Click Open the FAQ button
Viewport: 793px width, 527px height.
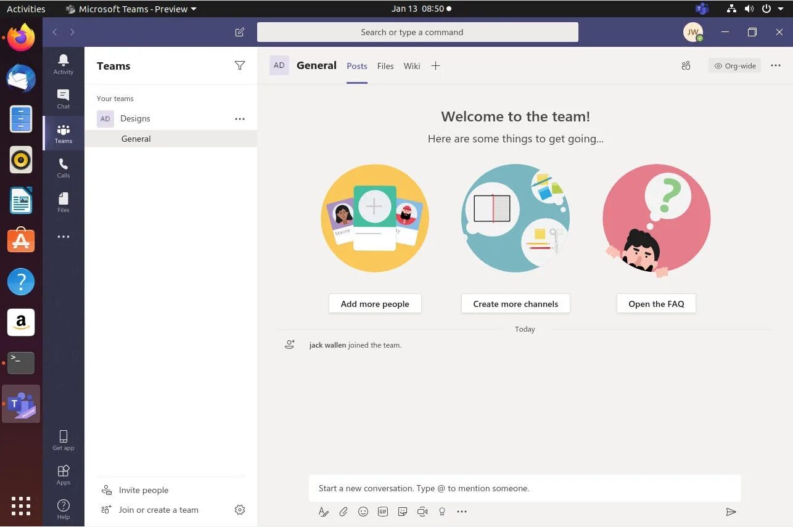pos(656,304)
